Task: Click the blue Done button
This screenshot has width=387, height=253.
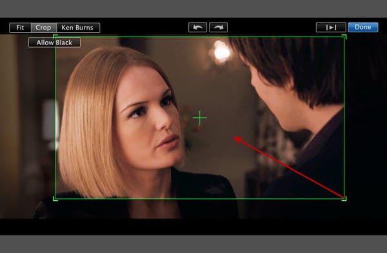Action: point(362,27)
